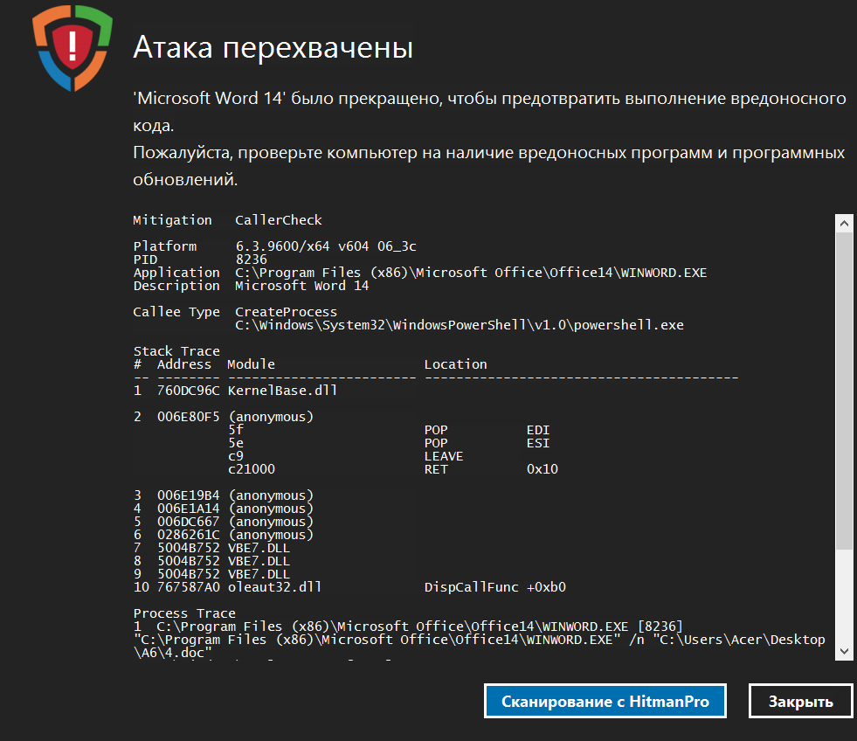Click stack row 7 VBE7.DLL

212,549
